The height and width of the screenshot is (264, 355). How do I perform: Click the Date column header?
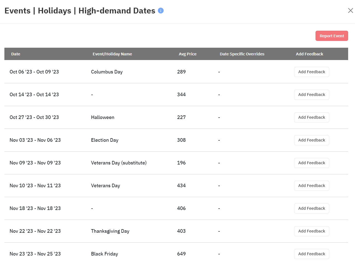[16, 54]
